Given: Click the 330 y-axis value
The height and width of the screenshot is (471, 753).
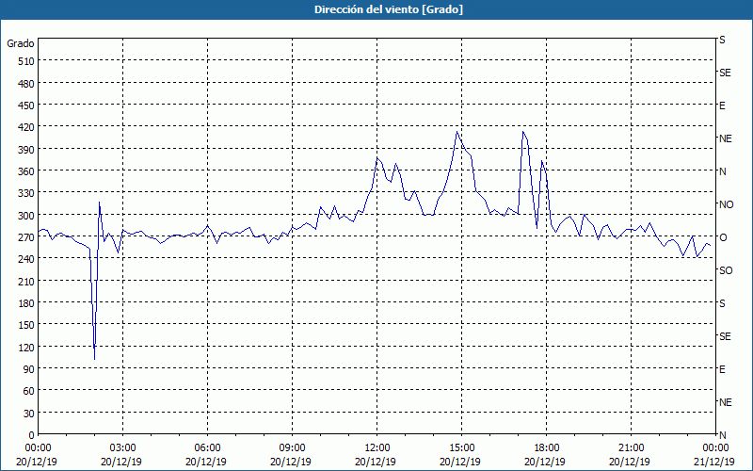Looking at the screenshot, I should click(x=27, y=193).
